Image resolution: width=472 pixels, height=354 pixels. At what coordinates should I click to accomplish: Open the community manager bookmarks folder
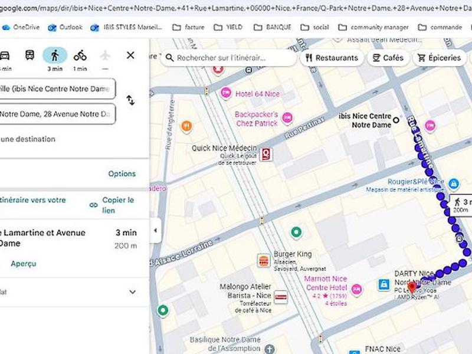(x=373, y=27)
